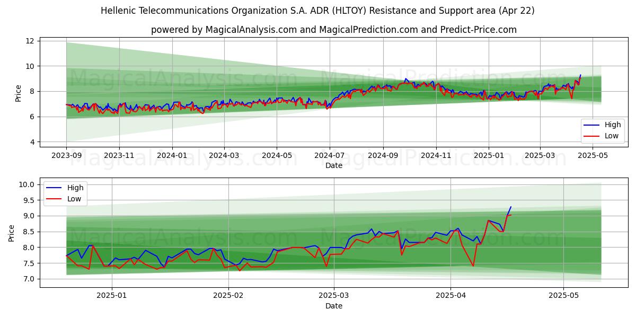Click the lower chart 2025-04 tick label
Viewport: 636px width, 318px height.
click(x=449, y=296)
